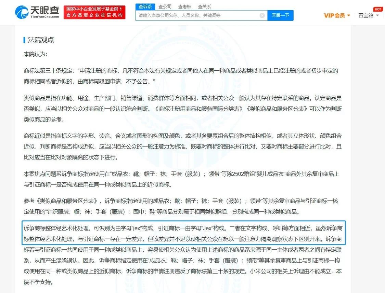The width and height of the screenshot is (385, 293).
Task: Click the paragraph starting 本案焦点问题系诉争商标
Action: [181, 179]
